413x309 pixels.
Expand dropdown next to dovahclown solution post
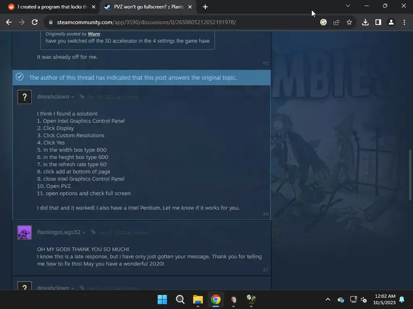click(73, 97)
